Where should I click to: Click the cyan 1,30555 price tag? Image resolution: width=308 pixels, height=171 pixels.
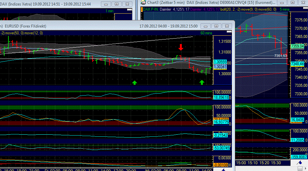220,62
